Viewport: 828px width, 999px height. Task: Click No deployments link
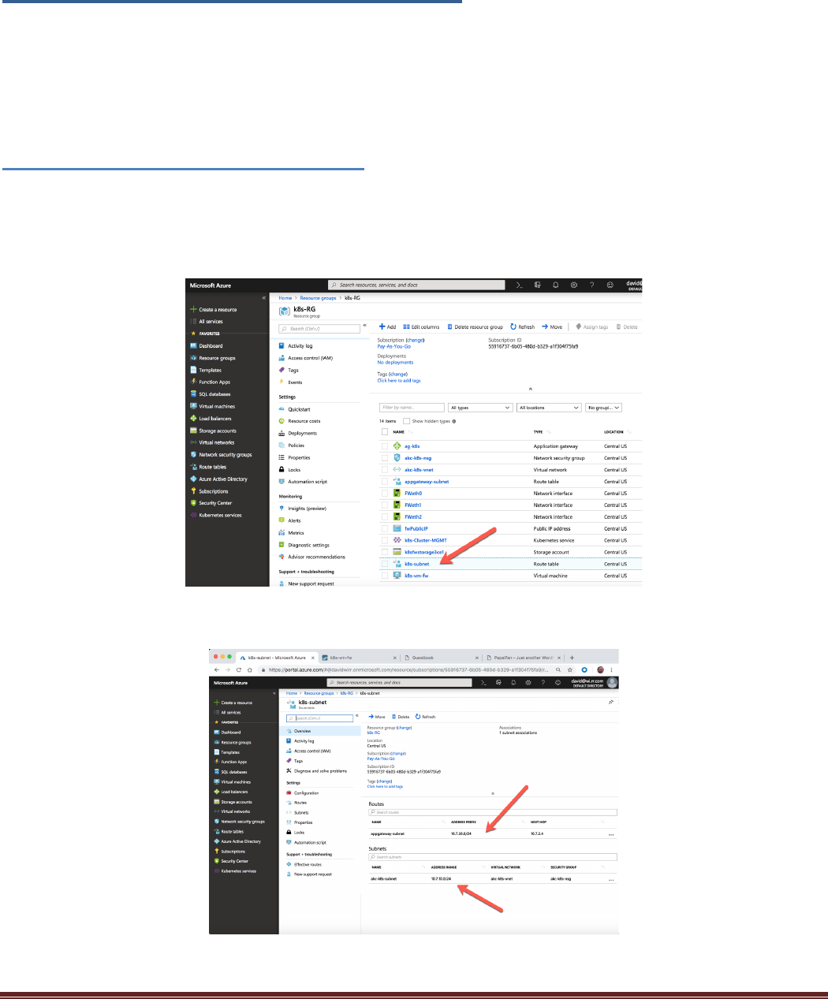pos(395,363)
